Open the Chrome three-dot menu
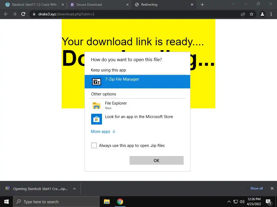The width and height of the screenshot is (277, 207). 271,14
